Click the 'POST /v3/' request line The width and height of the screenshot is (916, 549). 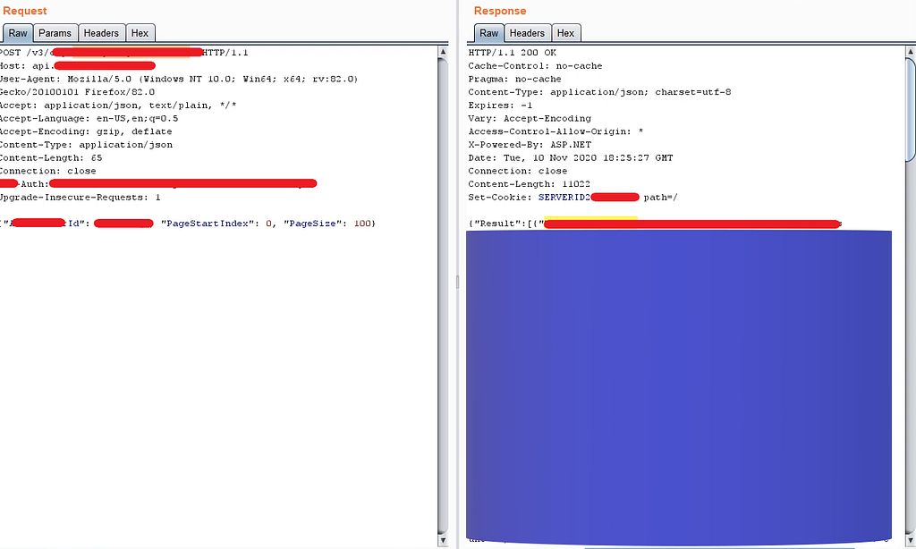click(x=123, y=53)
